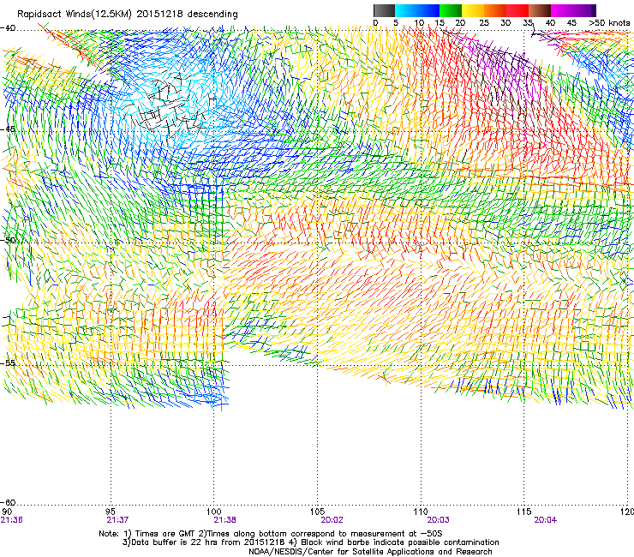Click the '10' legend scale label
Screen dimensions: 634x557
point(419,22)
